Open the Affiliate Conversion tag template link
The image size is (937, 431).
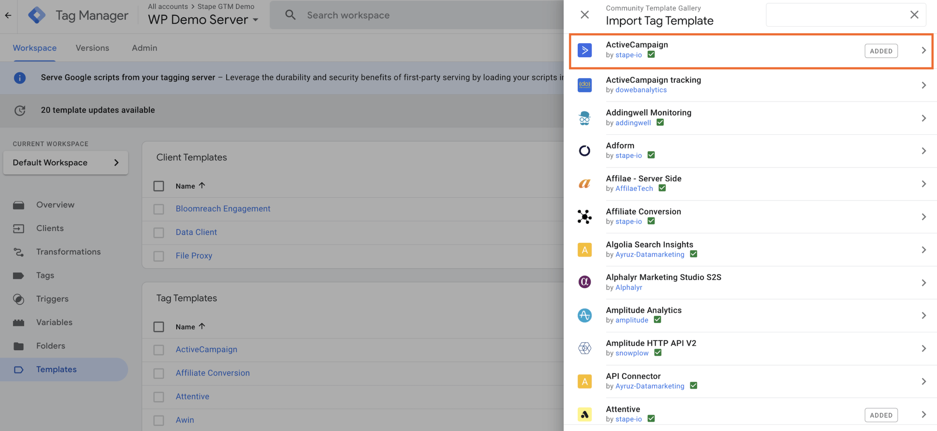click(x=213, y=373)
